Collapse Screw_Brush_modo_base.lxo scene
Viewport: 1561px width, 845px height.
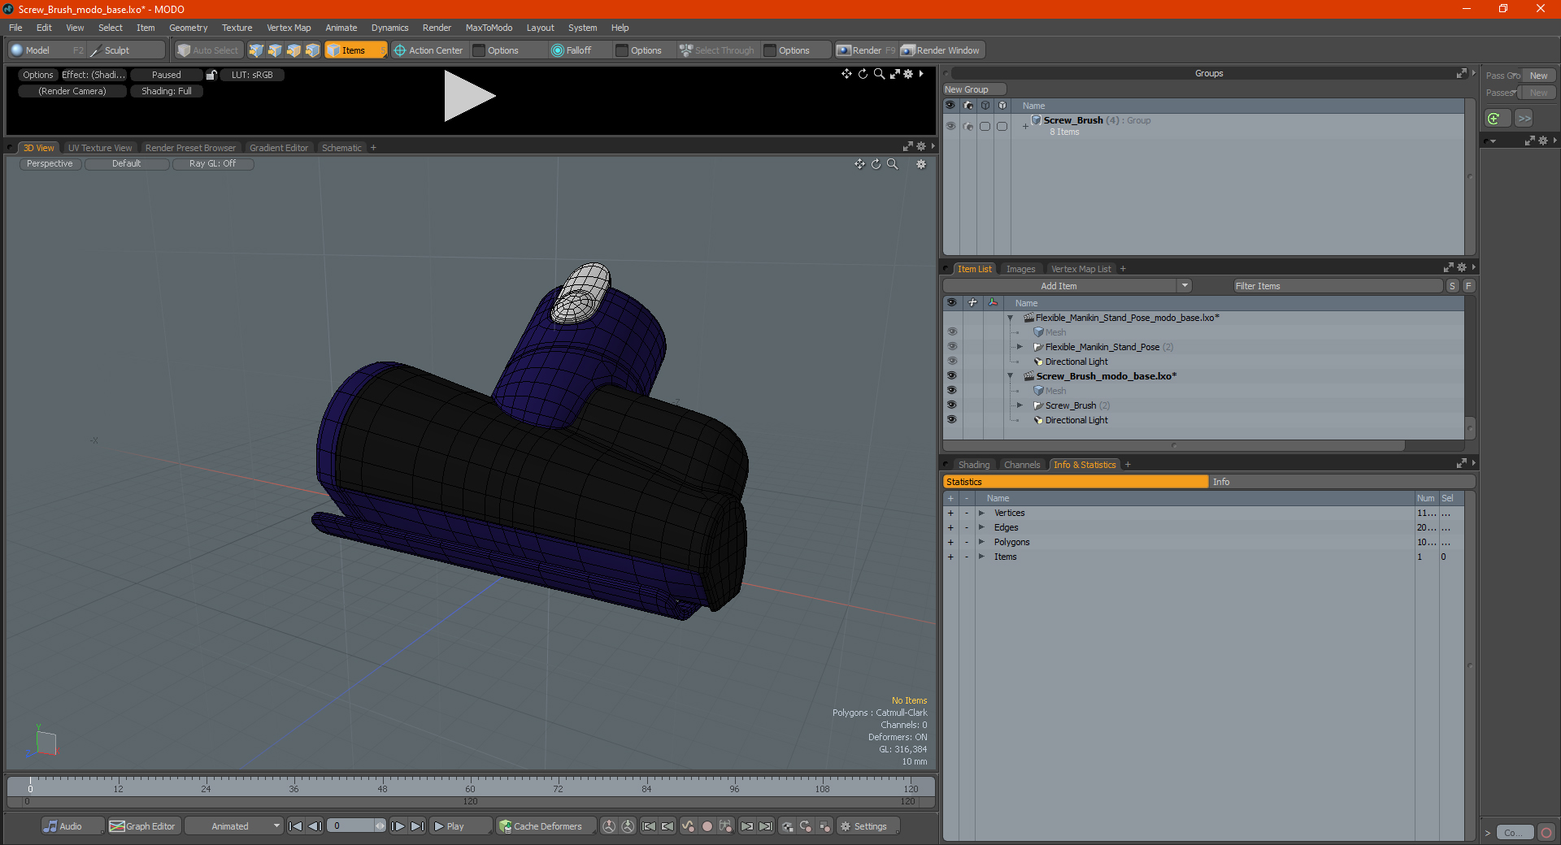coord(1011,376)
